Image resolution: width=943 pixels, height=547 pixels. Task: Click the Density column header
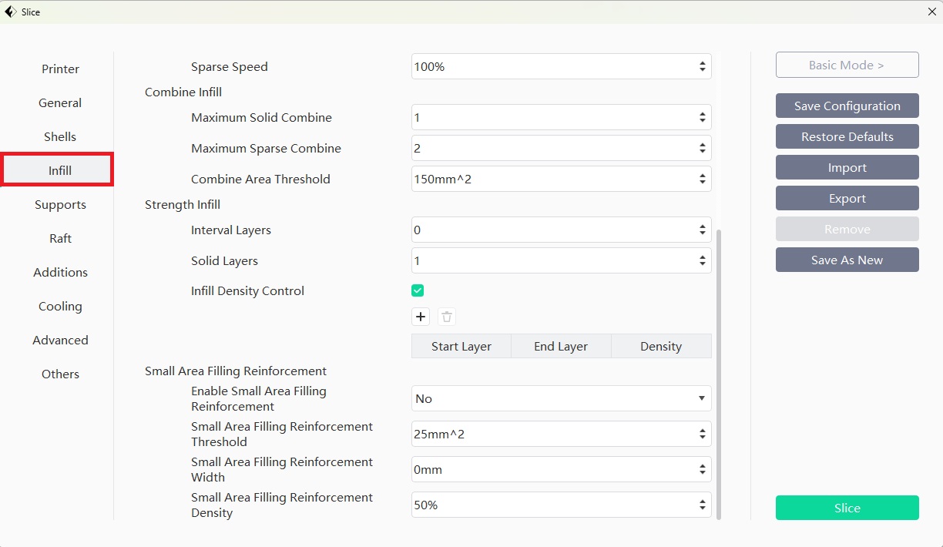(661, 347)
